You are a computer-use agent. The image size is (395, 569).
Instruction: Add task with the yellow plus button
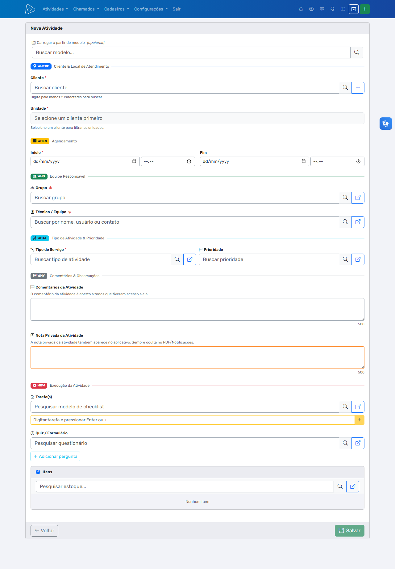pos(360,420)
